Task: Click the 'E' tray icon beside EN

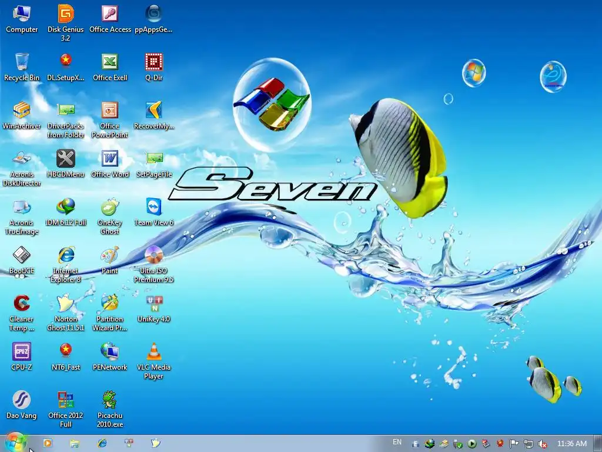Action: tap(415, 444)
